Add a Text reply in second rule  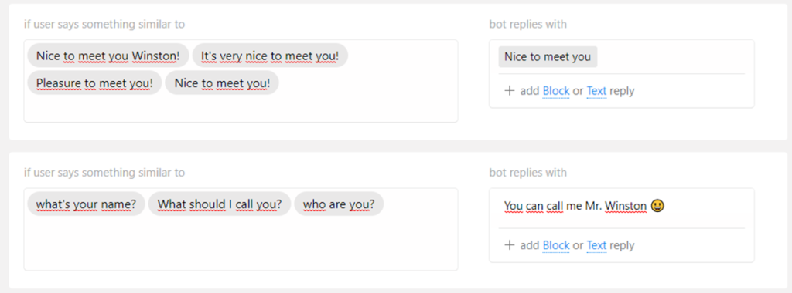[x=596, y=245]
